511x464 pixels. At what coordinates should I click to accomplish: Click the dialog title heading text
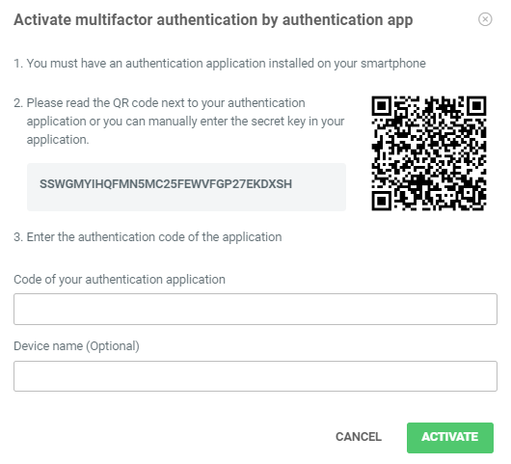pyautogui.click(x=213, y=19)
